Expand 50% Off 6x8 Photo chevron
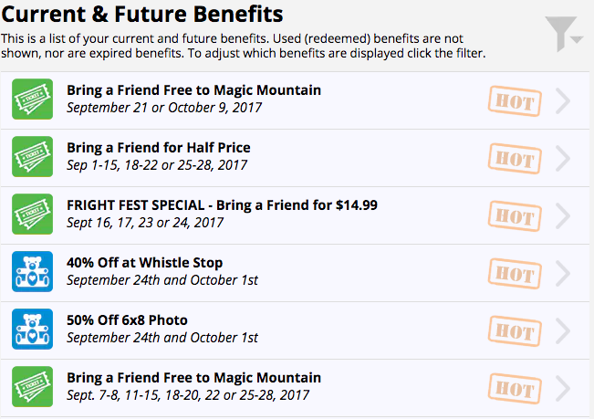Viewport: 594px width, 419px height. pos(563,330)
